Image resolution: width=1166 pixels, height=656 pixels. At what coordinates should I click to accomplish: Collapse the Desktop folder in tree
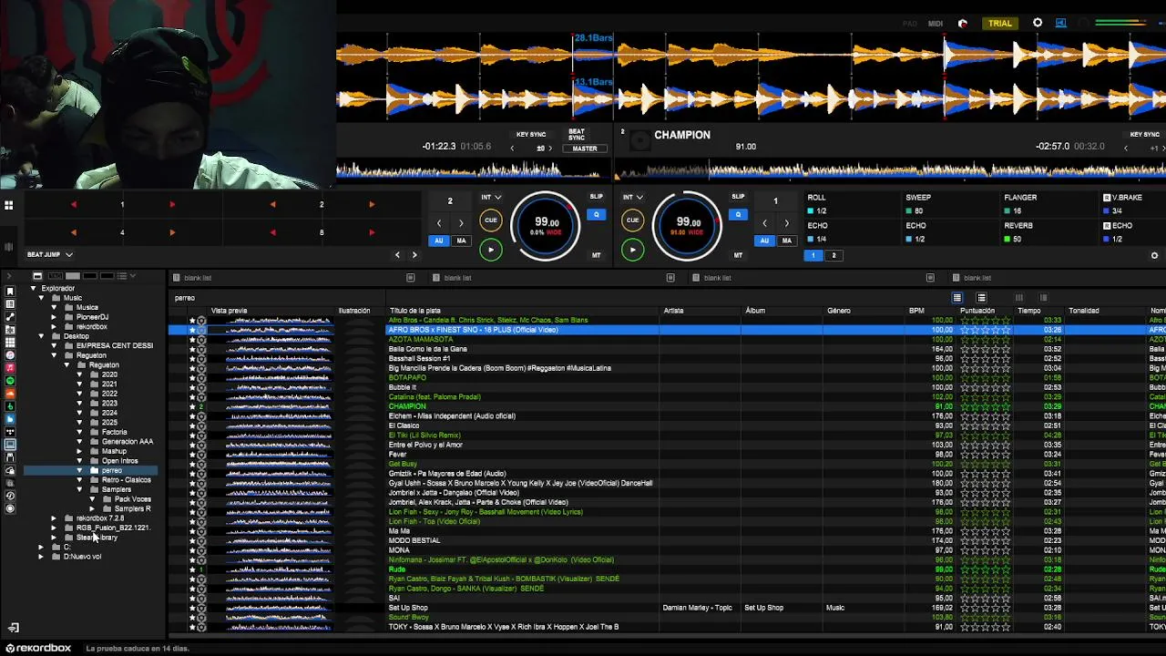coord(42,336)
